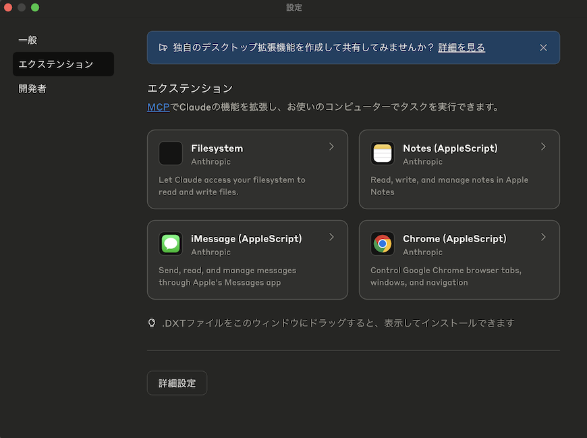The width and height of the screenshot is (587, 438).
Task: Expand Filesystem card via its chevron
Action: 331,146
